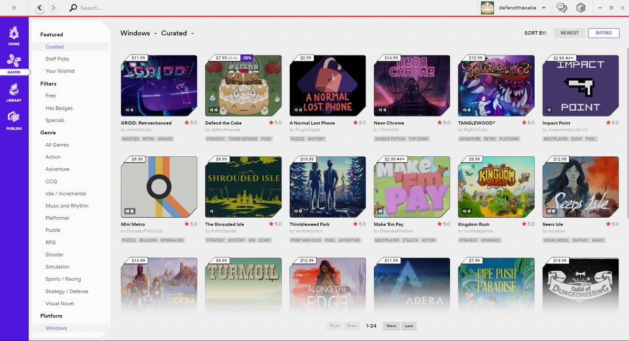
Task: Open Thimbleweed Park game thumbnail
Action: tap(328, 187)
